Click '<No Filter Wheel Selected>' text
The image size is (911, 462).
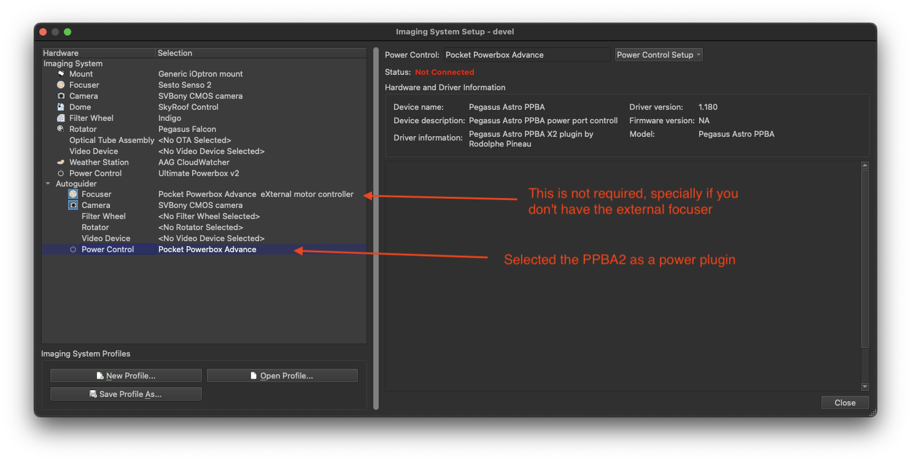pos(209,216)
